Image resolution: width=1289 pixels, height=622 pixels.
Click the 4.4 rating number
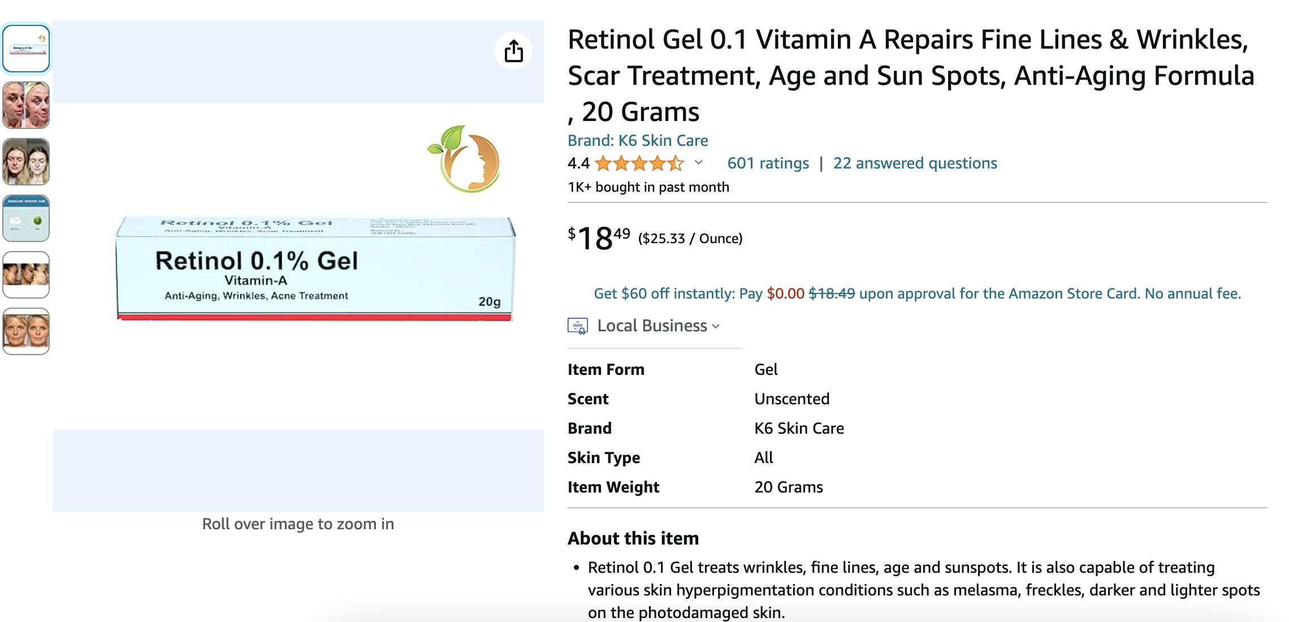578,163
